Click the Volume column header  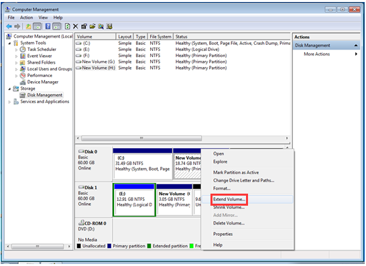tap(95, 37)
